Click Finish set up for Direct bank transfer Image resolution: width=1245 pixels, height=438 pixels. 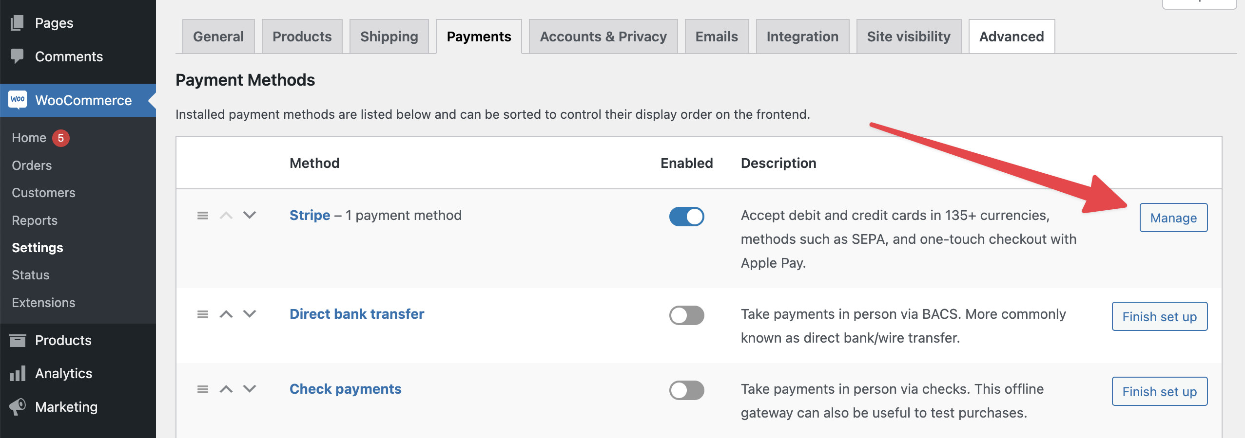1159,317
